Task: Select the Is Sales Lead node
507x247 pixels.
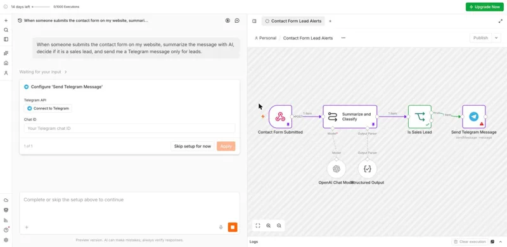Action: click(420, 117)
